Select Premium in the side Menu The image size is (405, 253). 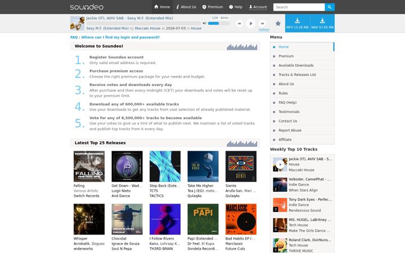click(x=302, y=56)
